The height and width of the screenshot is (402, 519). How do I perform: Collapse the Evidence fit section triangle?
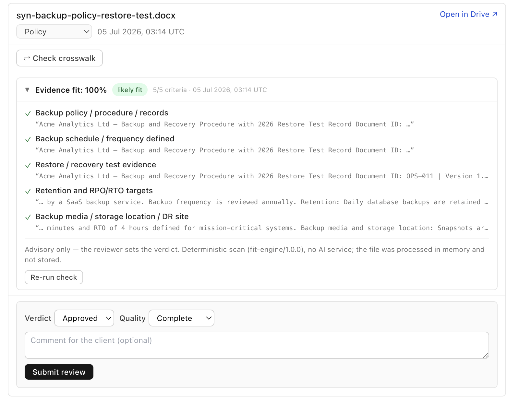coord(27,90)
